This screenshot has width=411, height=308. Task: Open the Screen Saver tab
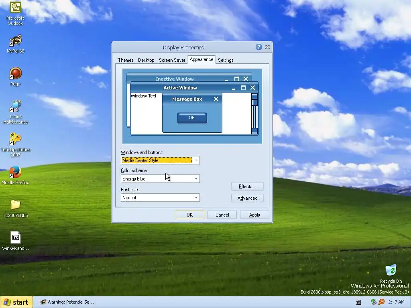click(172, 60)
